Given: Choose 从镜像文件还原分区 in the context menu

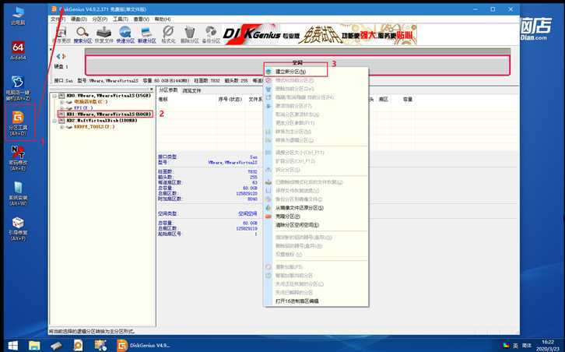Looking at the screenshot, I should point(316,208).
